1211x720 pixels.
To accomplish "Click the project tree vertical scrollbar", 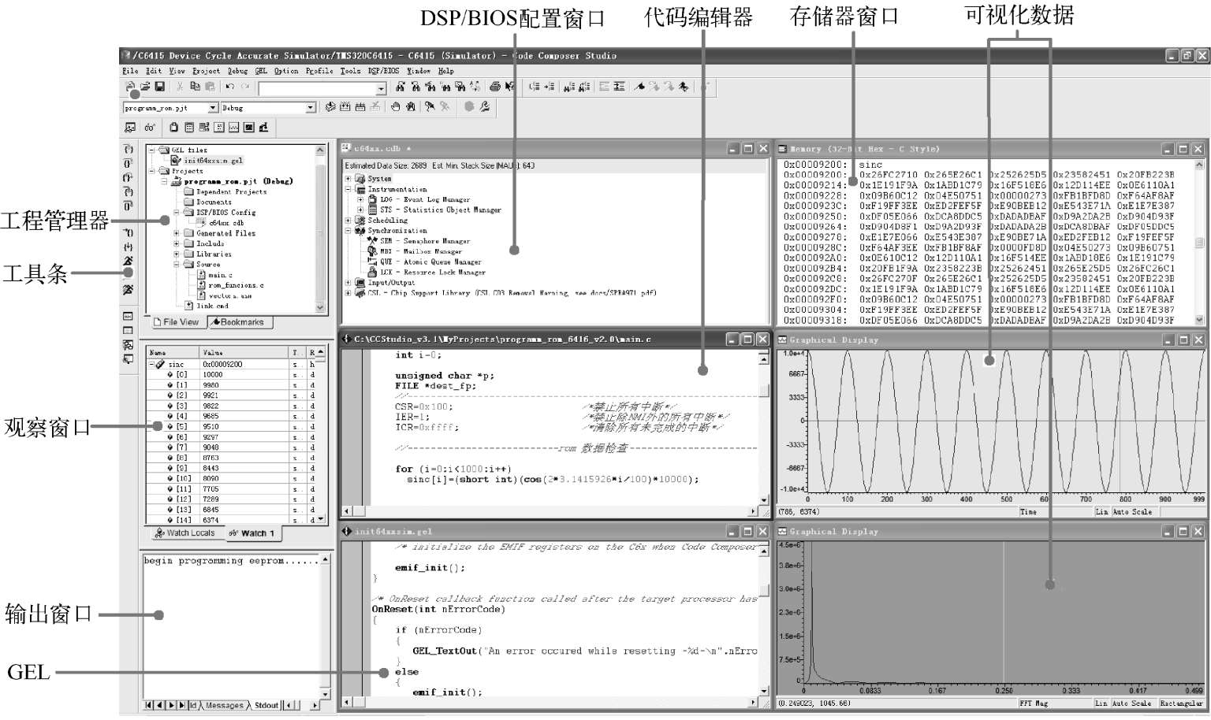I will tap(320, 228).
